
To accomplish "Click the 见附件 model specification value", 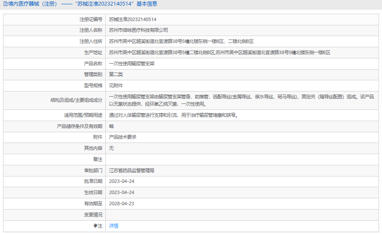I will tap(116, 86).
